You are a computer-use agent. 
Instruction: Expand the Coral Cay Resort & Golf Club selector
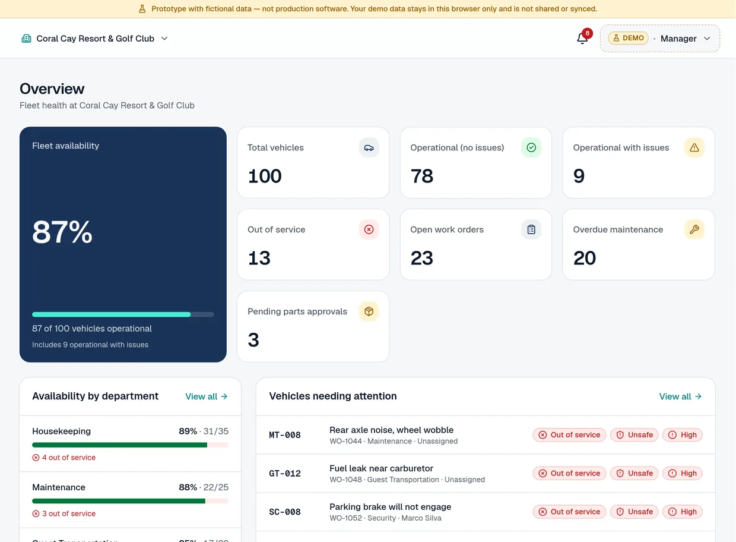click(x=95, y=39)
